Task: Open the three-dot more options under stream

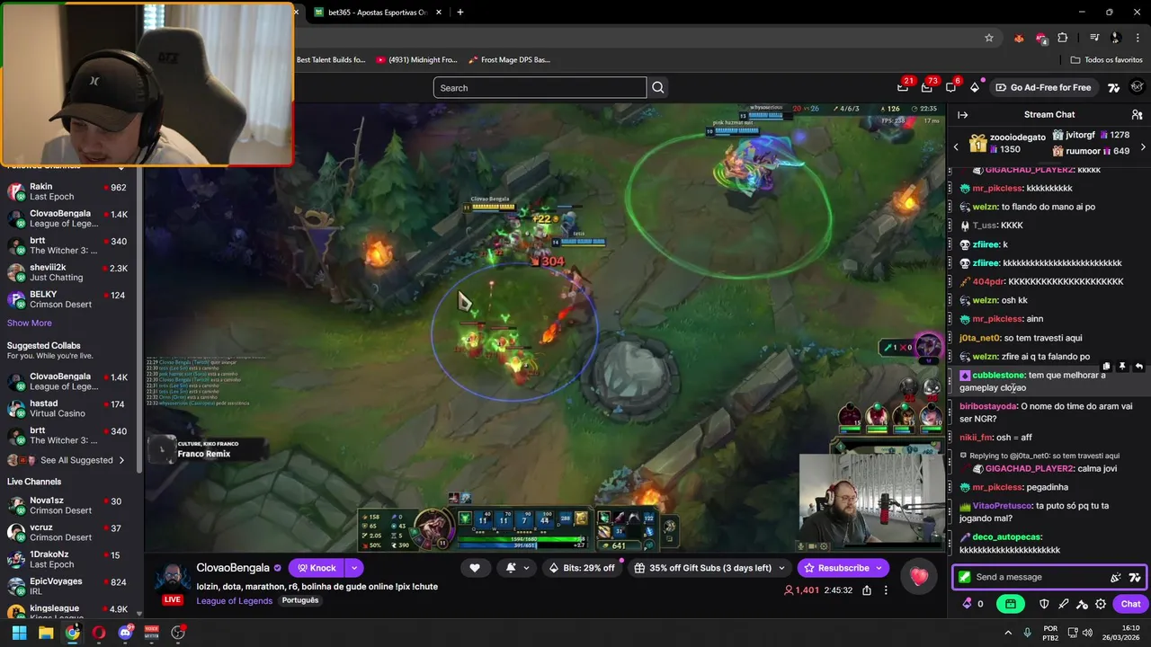Action: 886,590
